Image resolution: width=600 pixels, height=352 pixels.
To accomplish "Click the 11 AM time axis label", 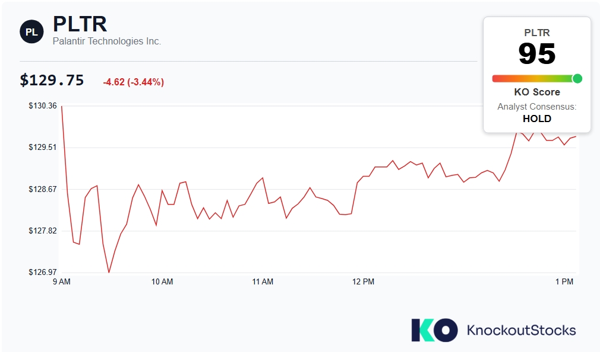I will pyautogui.click(x=263, y=281).
